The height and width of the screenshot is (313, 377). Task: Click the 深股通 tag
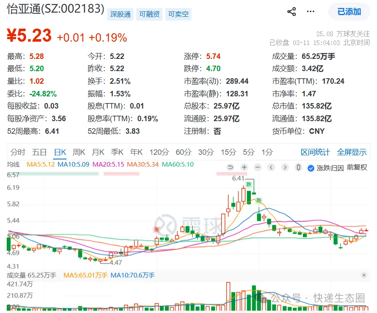(x=120, y=14)
